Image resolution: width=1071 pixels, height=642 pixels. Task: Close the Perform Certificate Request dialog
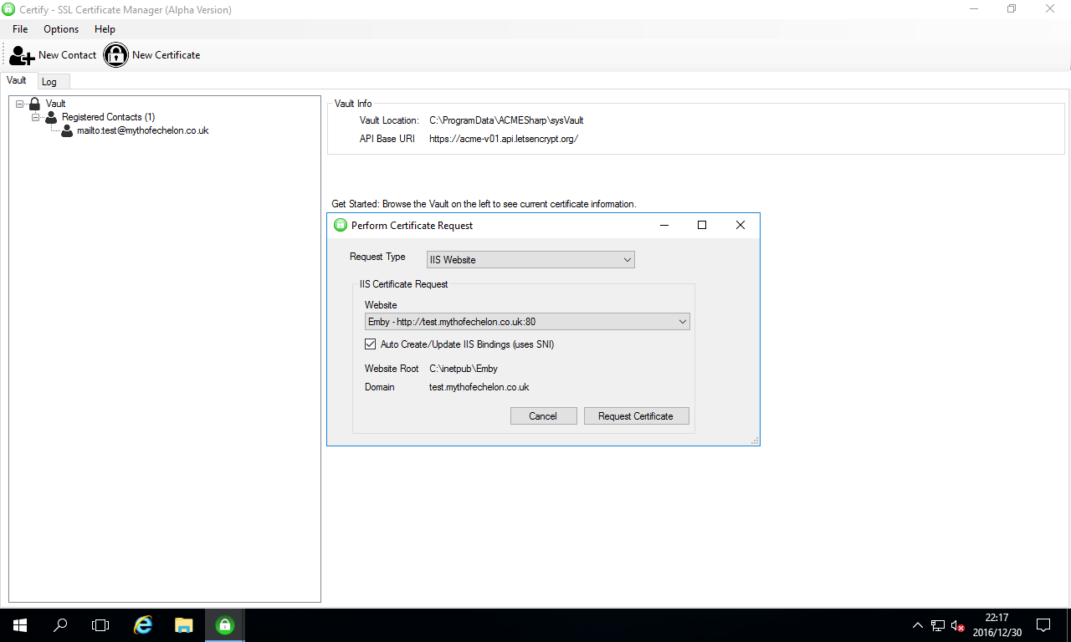(740, 225)
